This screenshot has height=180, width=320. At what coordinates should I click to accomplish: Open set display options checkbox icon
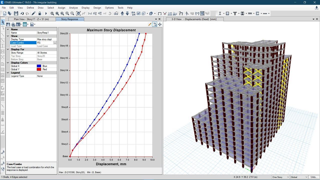138,14
